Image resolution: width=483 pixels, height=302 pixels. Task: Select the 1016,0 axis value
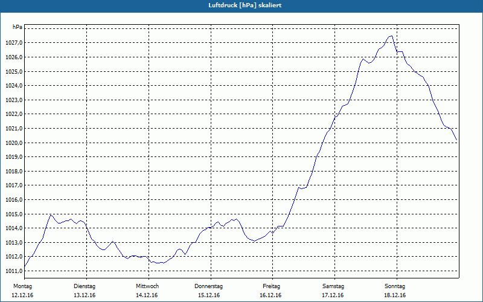(x=14, y=200)
